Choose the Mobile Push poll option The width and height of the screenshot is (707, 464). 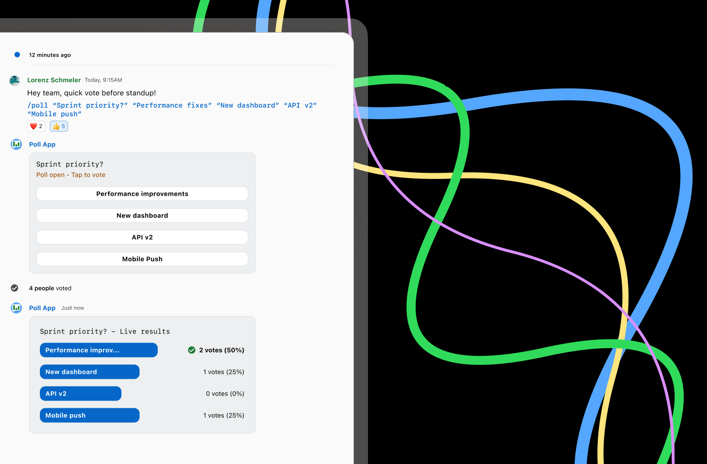(x=142, y=259)
